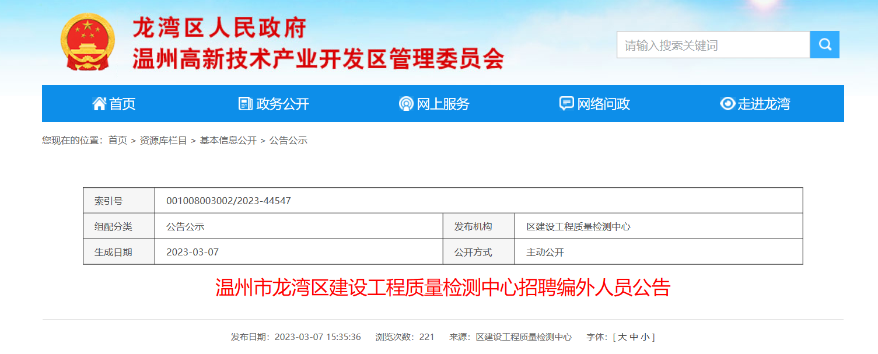Viewport: 878px width, 354px height.
Task: Open the 网络问政 navigation item
Action: [x=595, y=104]
